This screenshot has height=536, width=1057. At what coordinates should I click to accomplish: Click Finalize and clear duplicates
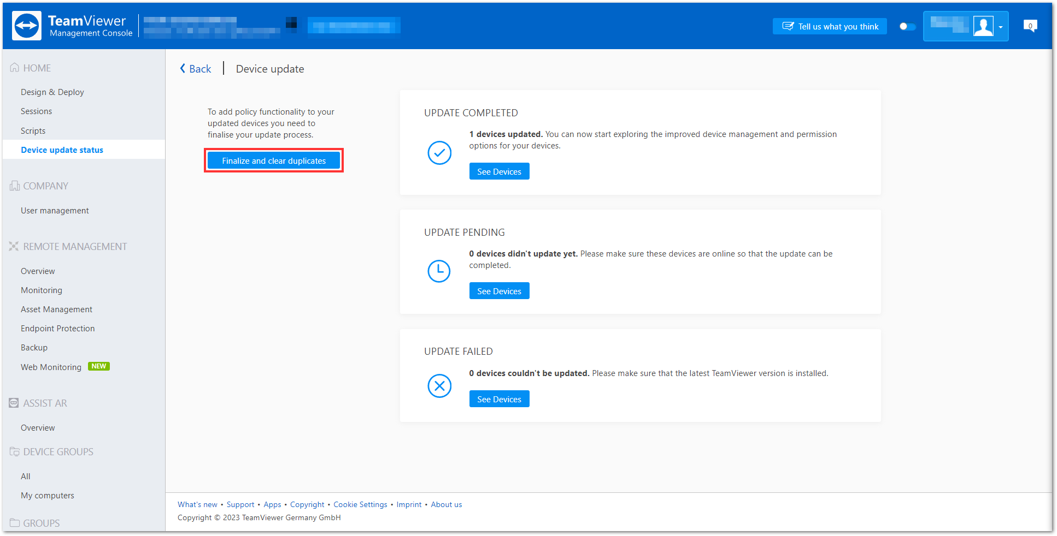[273, 160]
